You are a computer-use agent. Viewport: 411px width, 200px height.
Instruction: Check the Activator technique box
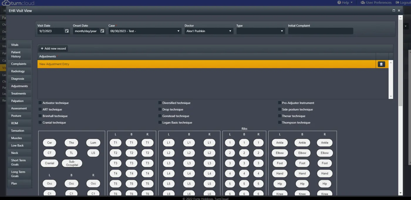pos(40,103)
